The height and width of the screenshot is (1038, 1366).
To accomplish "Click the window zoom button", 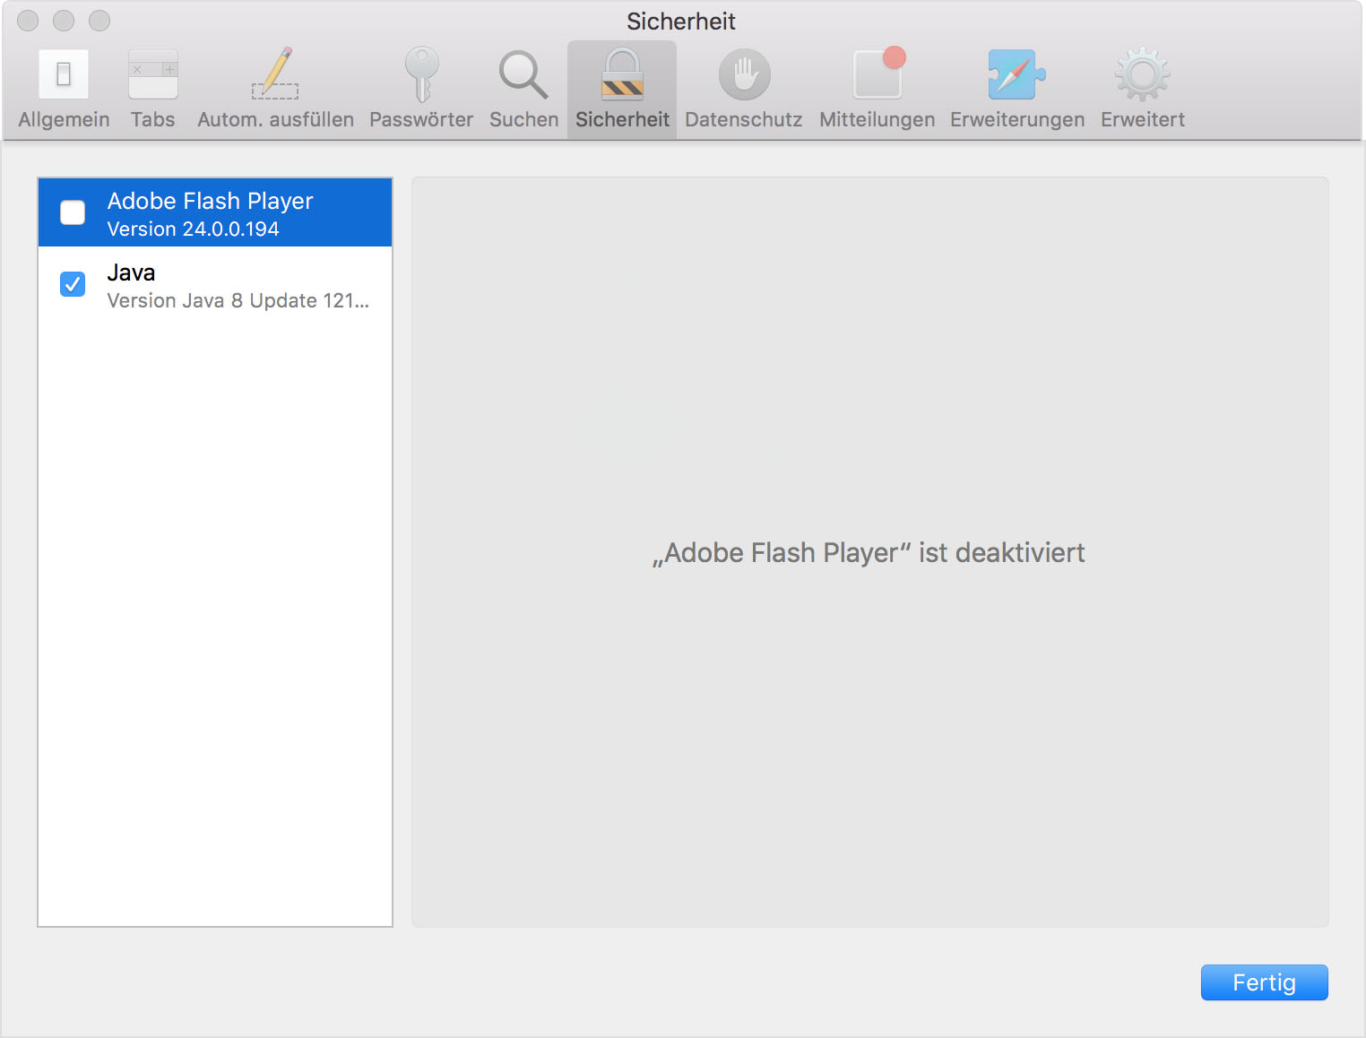I will tap(99, 21).
